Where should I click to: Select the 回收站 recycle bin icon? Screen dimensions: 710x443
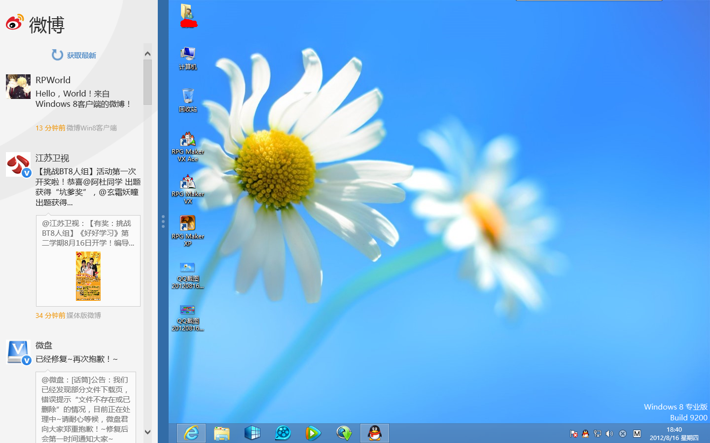coord(188,100)
